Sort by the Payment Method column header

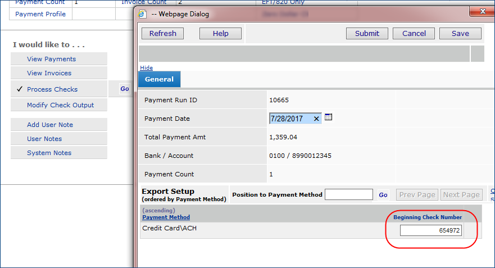coord(166,217)
